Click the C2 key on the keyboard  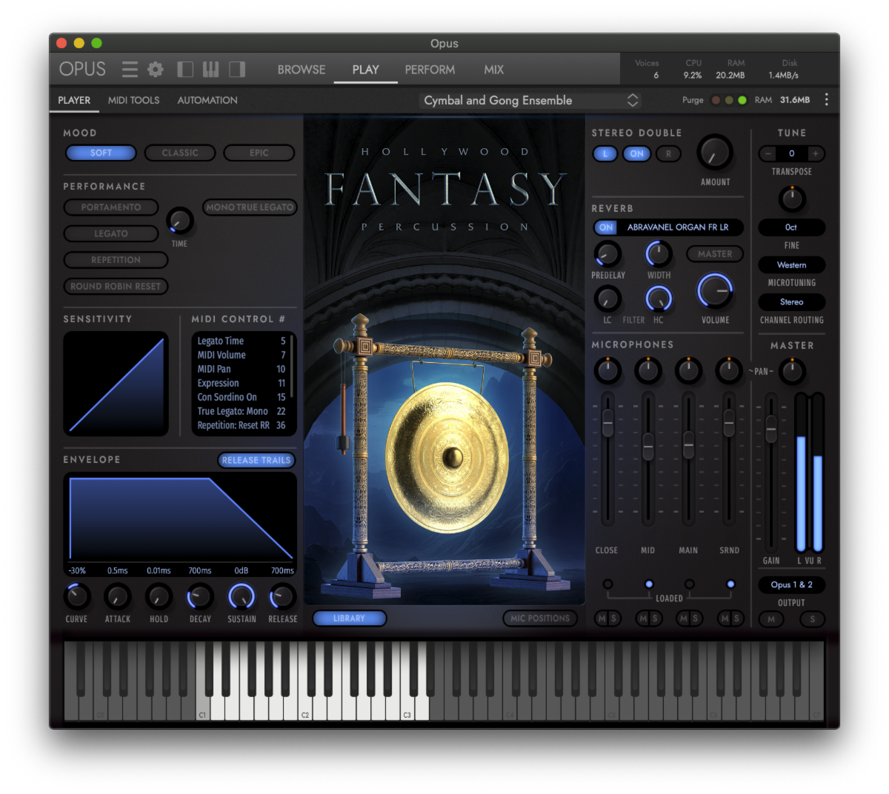pos(305,681)
